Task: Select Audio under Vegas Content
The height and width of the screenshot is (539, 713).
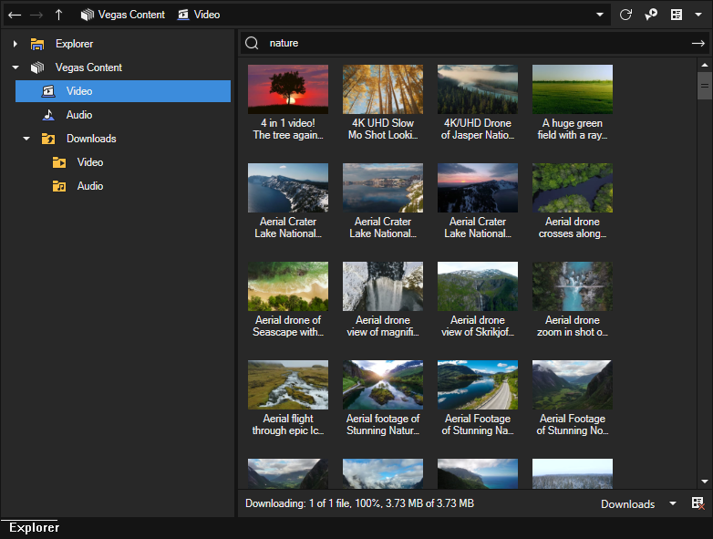Action: tap(78, 115)
